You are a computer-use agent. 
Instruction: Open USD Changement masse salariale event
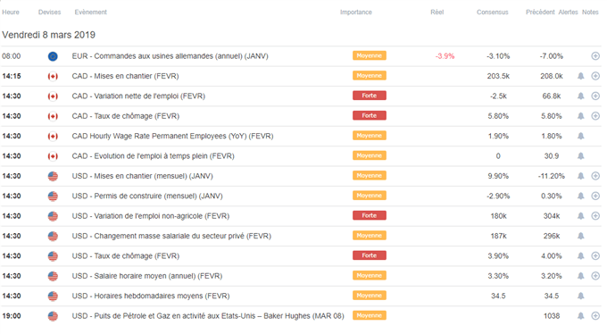tap(171, 236)
